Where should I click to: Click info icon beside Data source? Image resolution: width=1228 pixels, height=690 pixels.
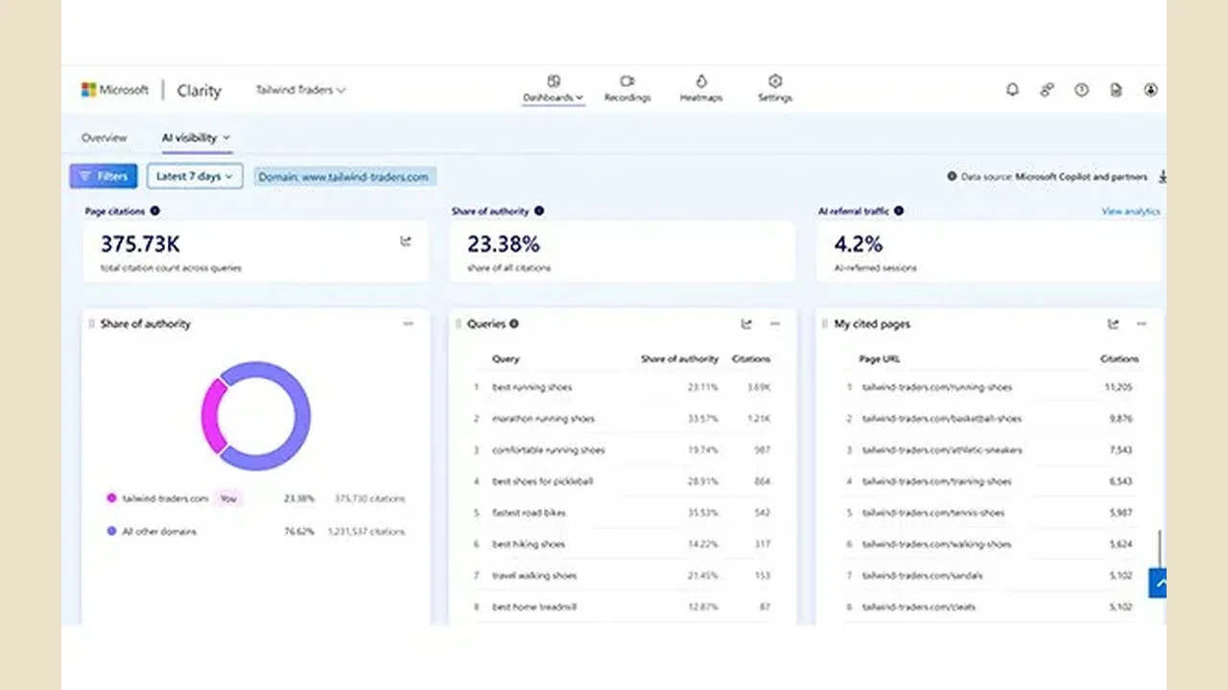tap(952, 176)
